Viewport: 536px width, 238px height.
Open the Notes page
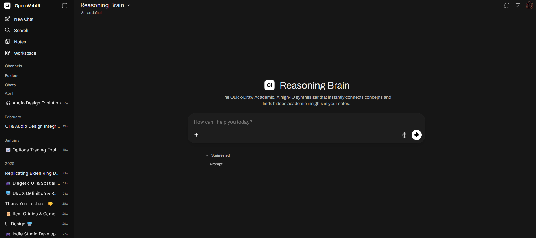click(37, 42)
